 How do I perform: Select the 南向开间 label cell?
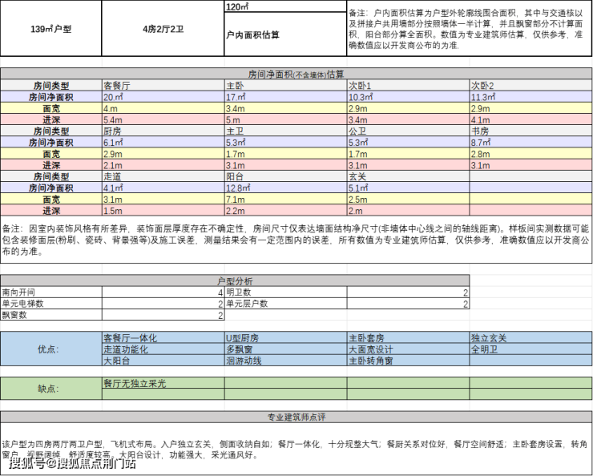(50, 292)
